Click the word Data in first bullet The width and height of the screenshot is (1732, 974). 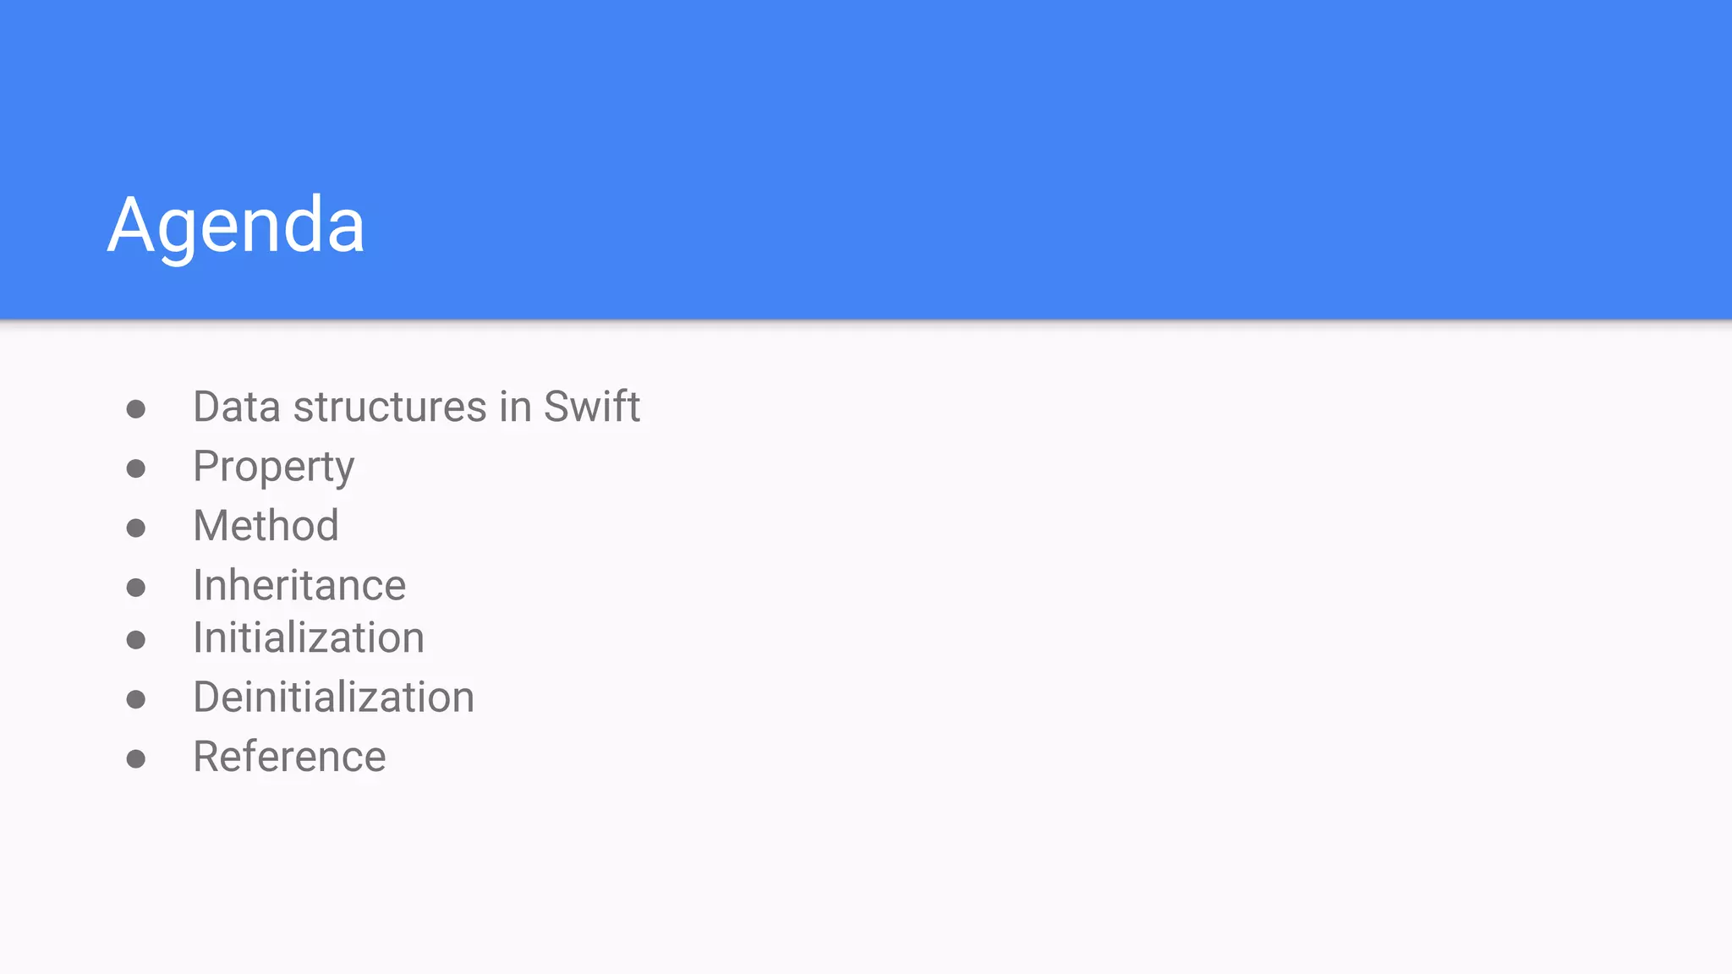coord(237,407)
